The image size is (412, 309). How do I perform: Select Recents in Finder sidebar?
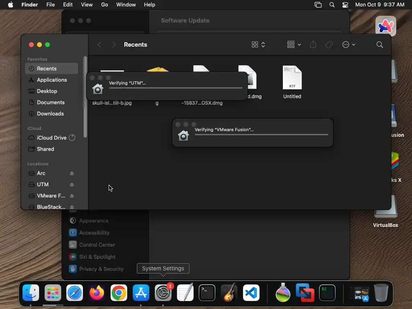[x=51, y=68]
